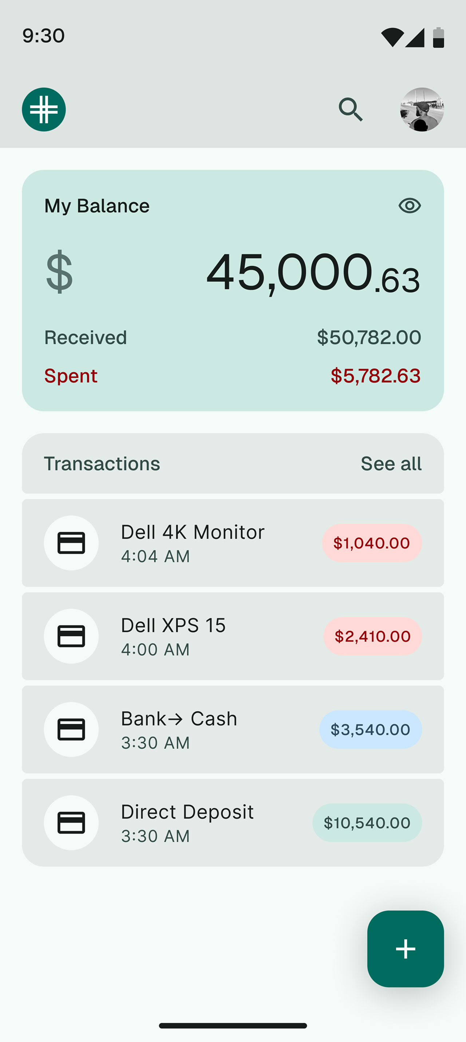The image size is (466, 1042).
Task: Click card icon beside Bank→ Cash
Action: click(x=71, y=729)
